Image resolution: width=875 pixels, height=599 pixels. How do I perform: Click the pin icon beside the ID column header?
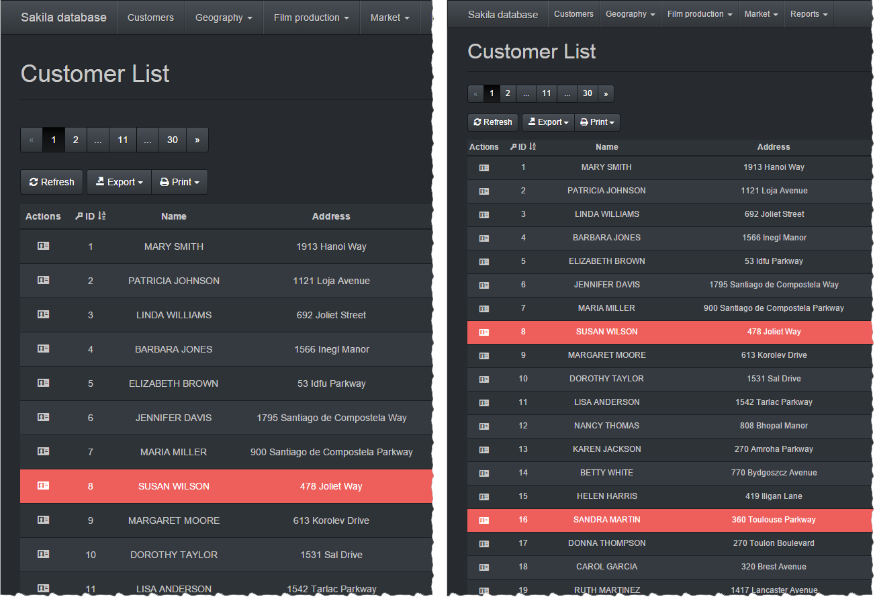(x=513, y=146)
